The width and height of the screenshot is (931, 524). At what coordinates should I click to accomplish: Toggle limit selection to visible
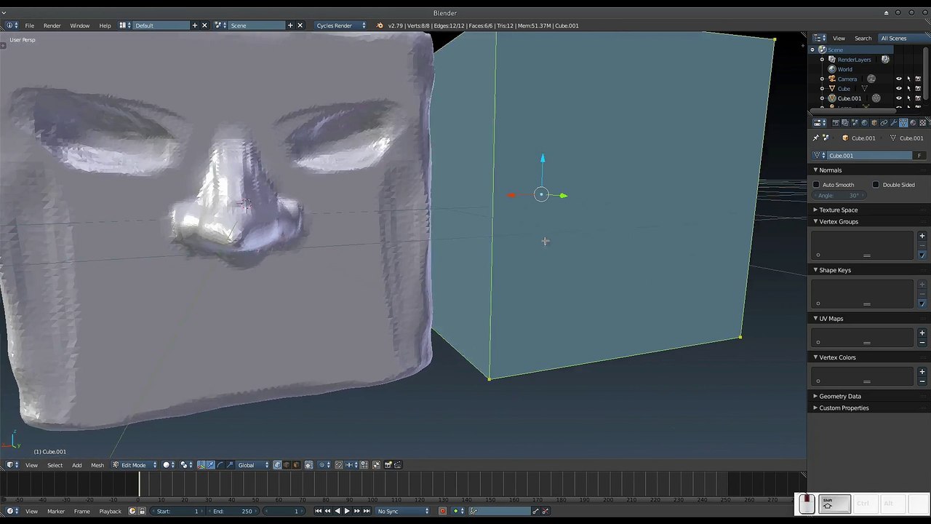(x=309, y=465)
